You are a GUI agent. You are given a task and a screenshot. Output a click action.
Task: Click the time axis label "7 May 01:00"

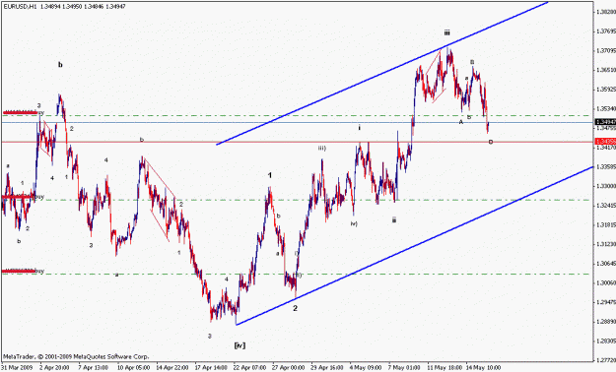(404, 368)
